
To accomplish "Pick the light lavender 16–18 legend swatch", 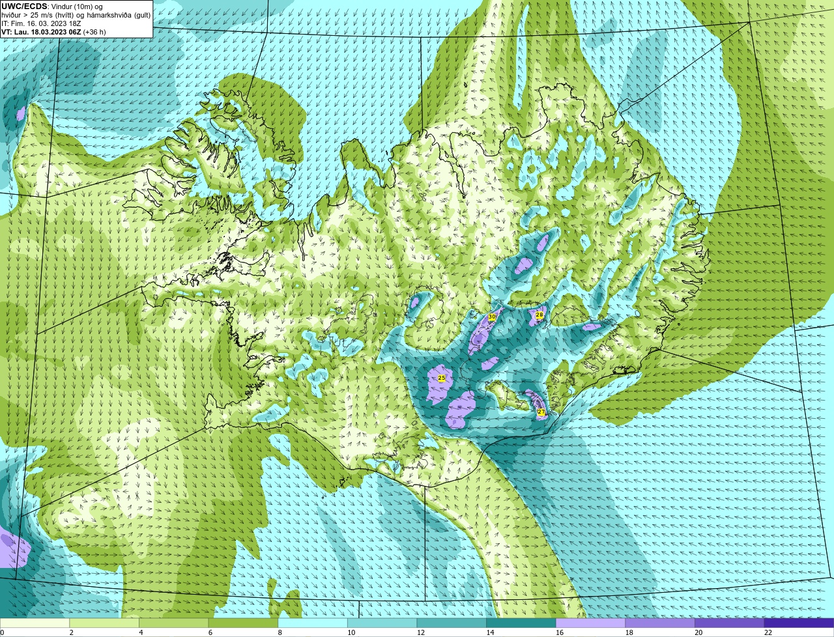I will click(x=590, y=623).
